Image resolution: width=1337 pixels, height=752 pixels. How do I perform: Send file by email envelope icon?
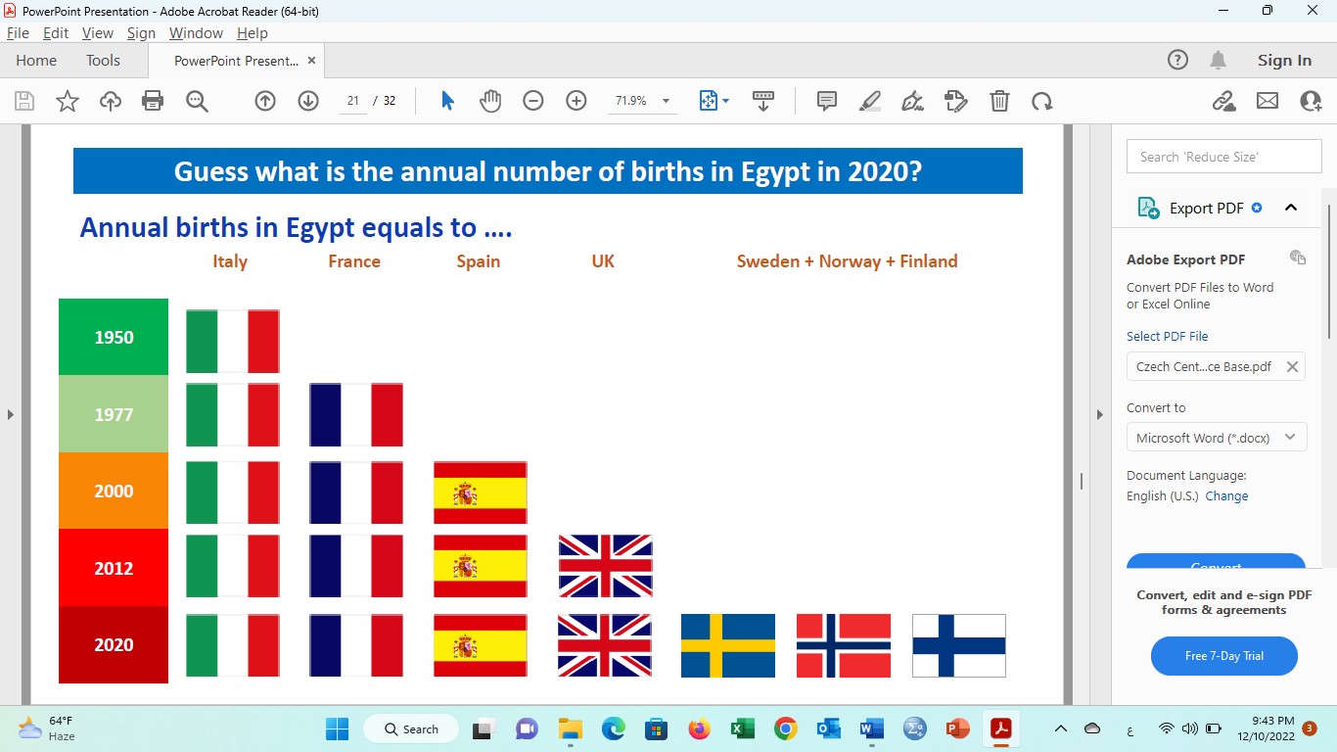click(1268, 101)
